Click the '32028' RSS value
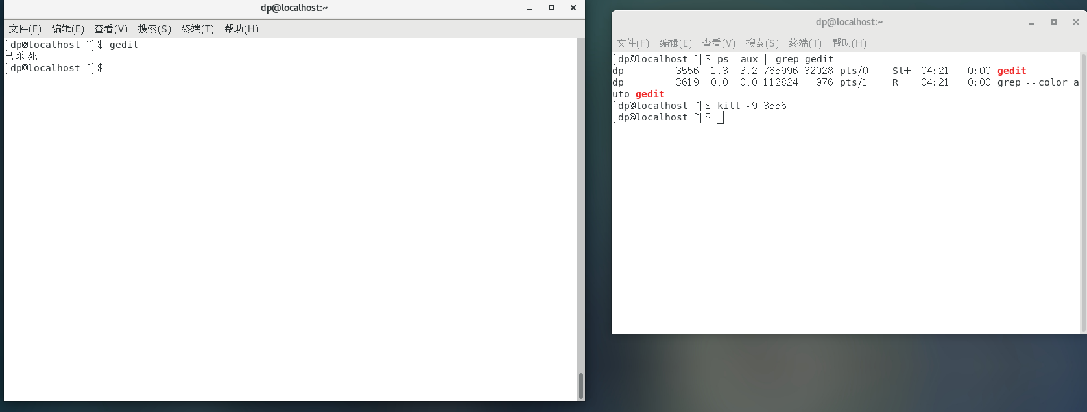1087x412 pixels. coord(819,71)
